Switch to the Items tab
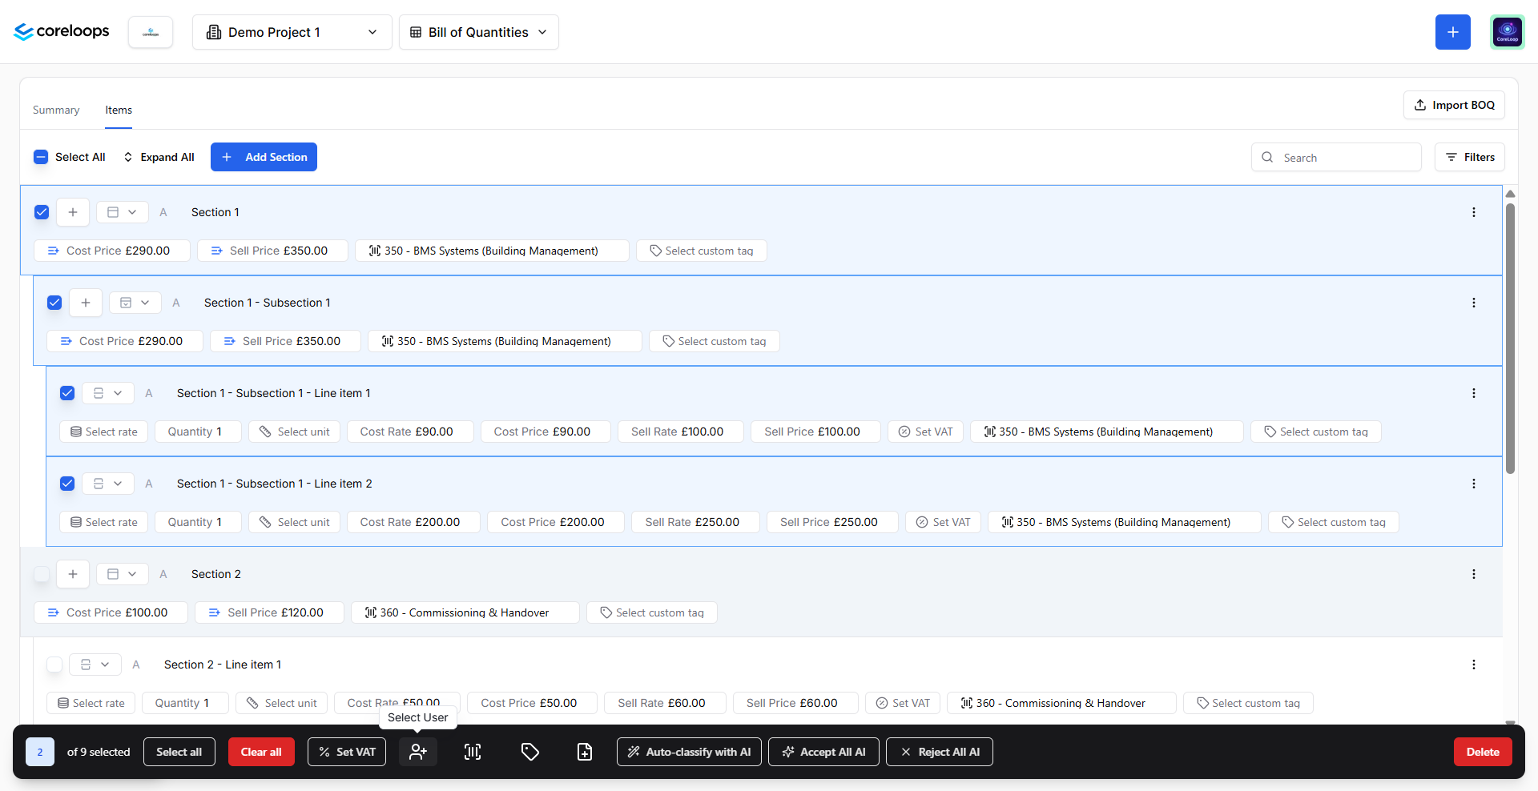The image size is (1538, 791). click(119, 110)
